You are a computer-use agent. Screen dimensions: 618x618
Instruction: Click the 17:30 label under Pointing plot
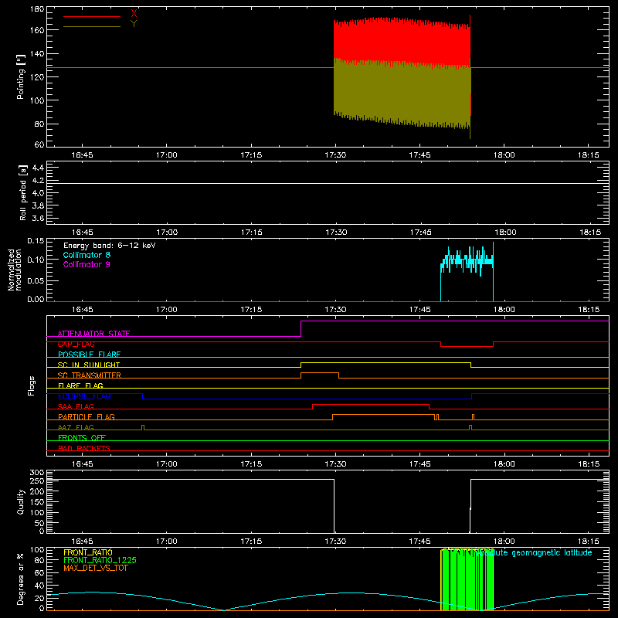tap(335, 155)
